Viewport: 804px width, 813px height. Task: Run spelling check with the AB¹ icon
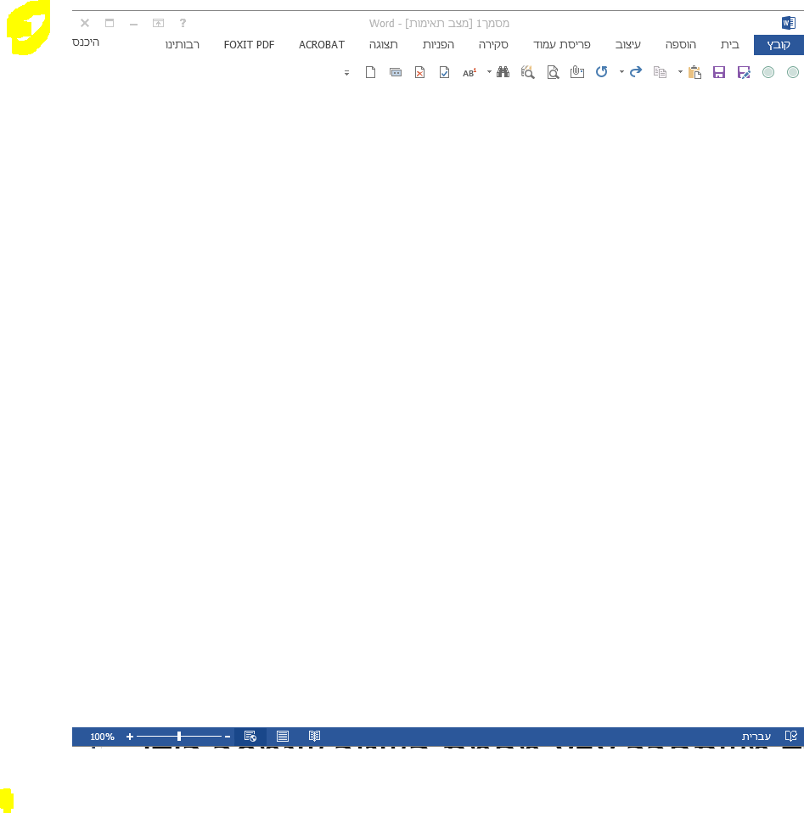469,72
